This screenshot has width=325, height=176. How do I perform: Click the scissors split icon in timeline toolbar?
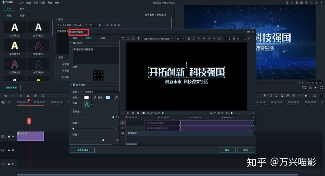pos(28,96)
